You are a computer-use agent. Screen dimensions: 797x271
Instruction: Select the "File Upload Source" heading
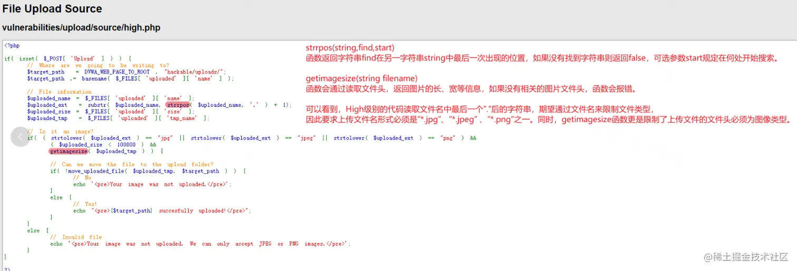coord(52,9)
